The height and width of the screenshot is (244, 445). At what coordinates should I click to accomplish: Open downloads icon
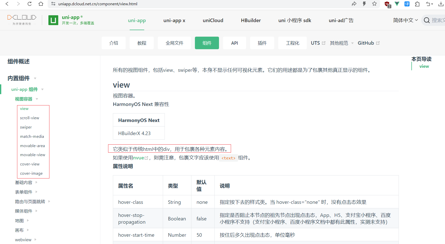[441, 4]
